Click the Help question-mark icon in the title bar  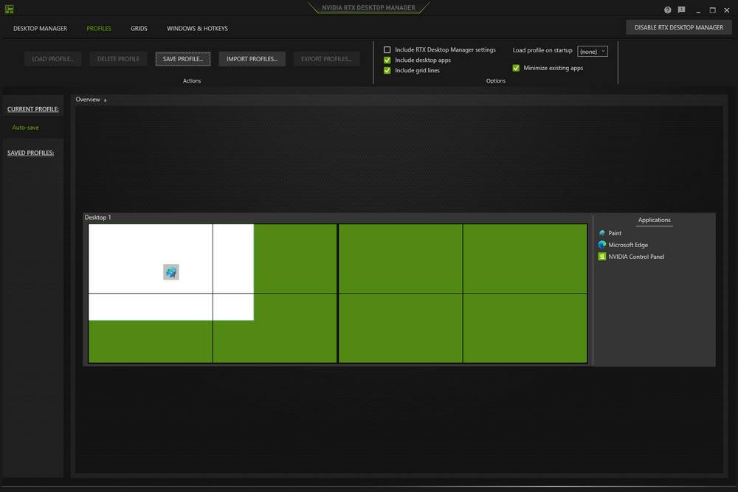669,10
